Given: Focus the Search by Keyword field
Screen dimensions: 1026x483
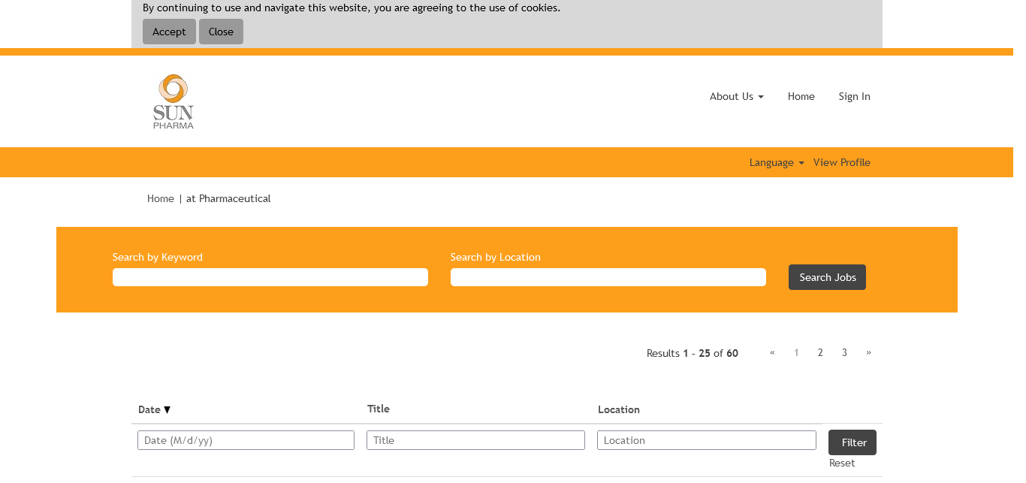Looking at the screenshot, I should (x=270, y=277).
